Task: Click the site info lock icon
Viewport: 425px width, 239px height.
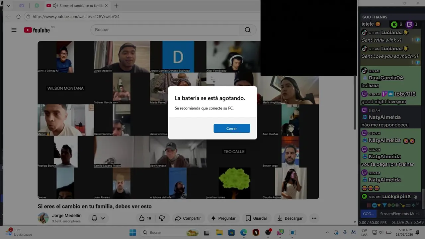Action: (x=28, y=17)
